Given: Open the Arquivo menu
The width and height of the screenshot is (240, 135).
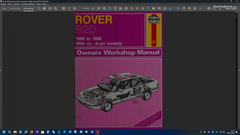Looking at the screenshot, I should pyautogui.click(x=4, y=4).
